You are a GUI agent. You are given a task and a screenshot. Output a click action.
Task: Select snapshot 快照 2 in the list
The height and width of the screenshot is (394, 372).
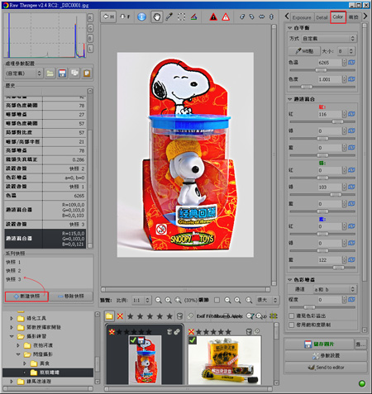tap(13, 271)
